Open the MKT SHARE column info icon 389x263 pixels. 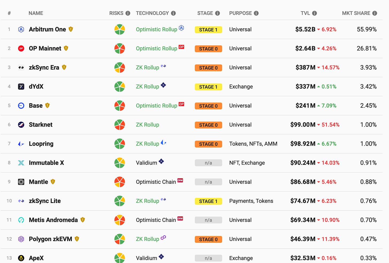tap(375, 13)
